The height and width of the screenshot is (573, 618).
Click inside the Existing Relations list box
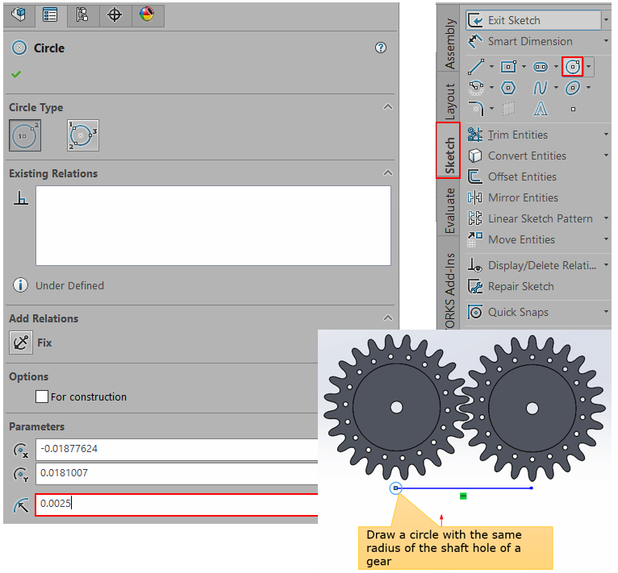click(x=213, y=226)
